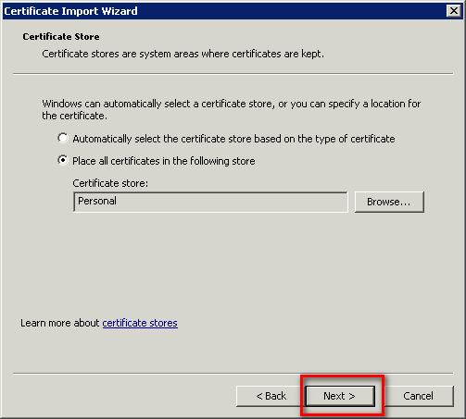
Task: Click the 'Certificate store:' field label
Action: (110, 183)
